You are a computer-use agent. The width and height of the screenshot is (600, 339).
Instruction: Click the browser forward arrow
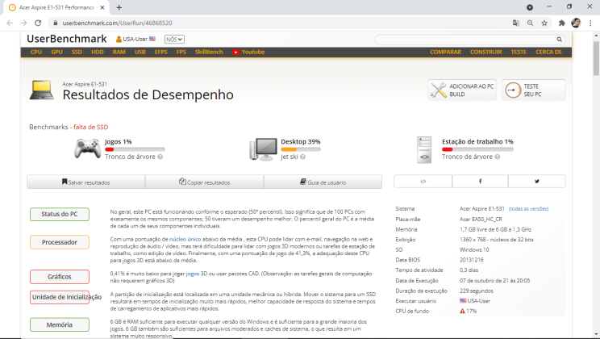(x=23, y=23)
